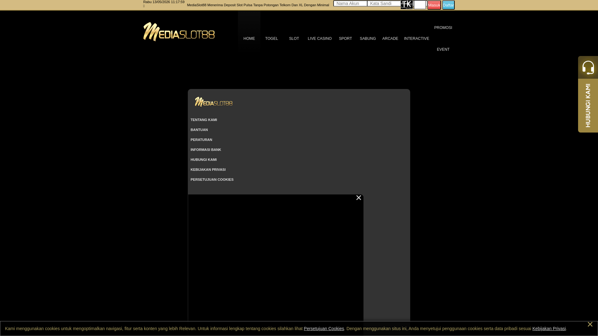Viewport: 598px width, 336px height.
Task: Go to PROMOSI page
Action: tap(443, 28)
